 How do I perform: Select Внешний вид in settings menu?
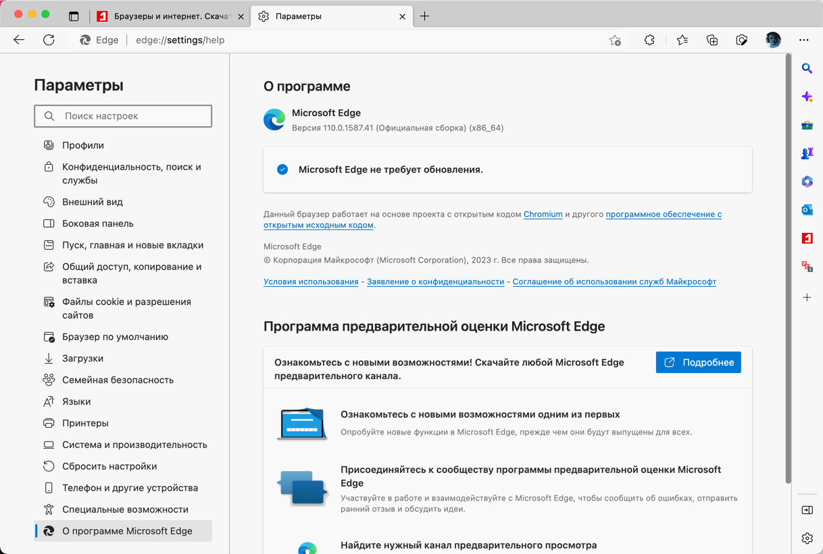coord(93,202)
